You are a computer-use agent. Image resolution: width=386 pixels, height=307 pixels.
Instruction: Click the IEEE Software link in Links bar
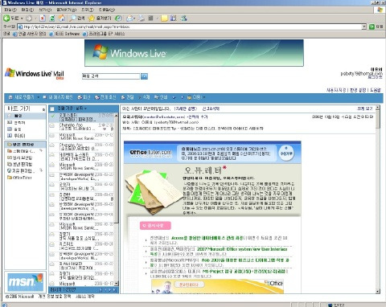tap(64, 34)
